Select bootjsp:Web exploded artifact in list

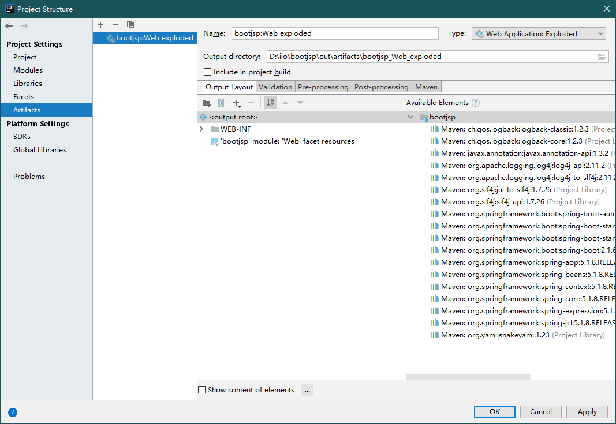pos(145,37)
